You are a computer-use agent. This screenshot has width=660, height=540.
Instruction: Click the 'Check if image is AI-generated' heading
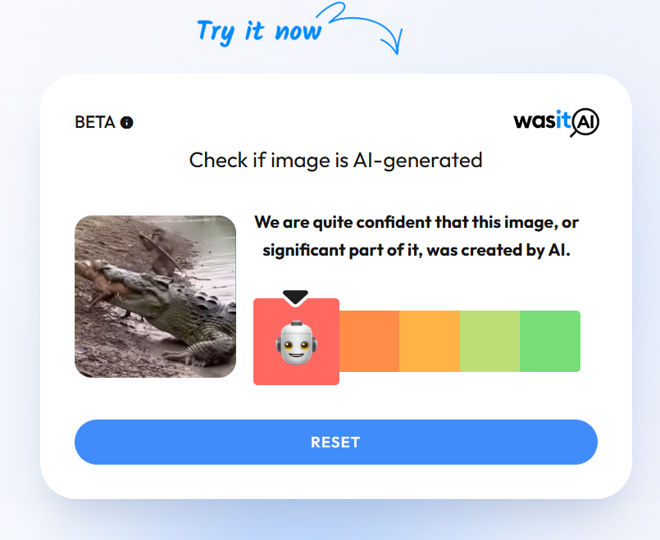pos(336,161)
